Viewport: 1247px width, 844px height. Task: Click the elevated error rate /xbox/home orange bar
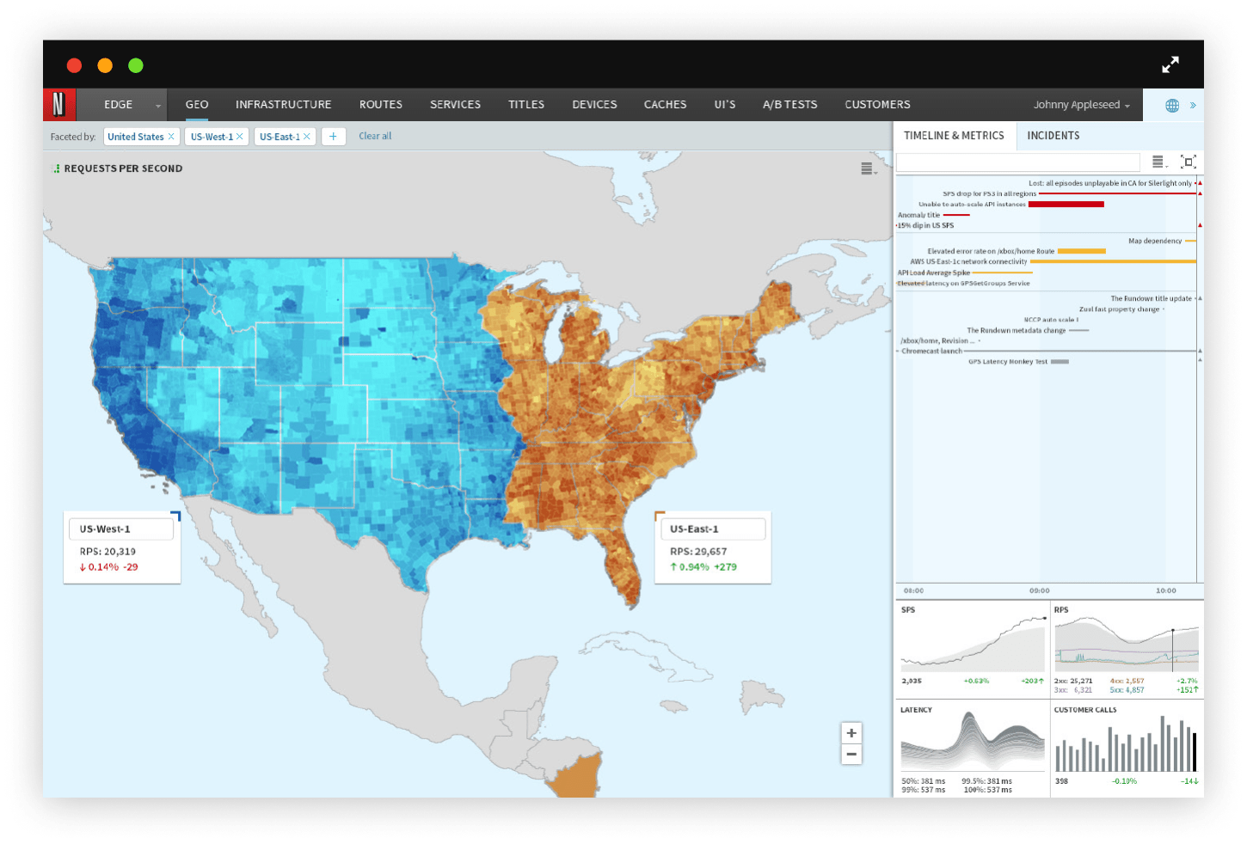click(1081, 252)
